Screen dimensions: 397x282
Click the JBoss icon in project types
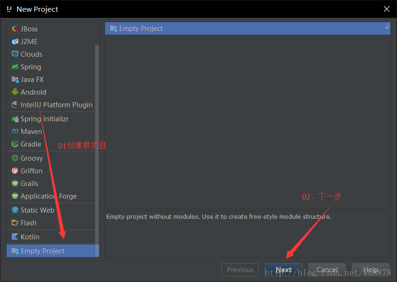[x=15, y=29]
